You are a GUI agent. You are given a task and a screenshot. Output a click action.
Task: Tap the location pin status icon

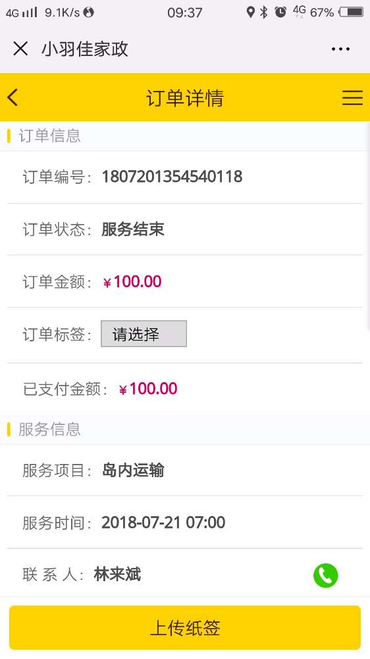(250, 12)
